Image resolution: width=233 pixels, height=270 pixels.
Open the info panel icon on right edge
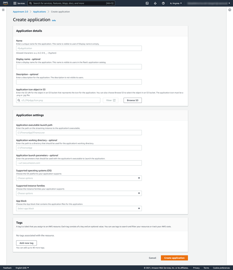click(230, 10)
